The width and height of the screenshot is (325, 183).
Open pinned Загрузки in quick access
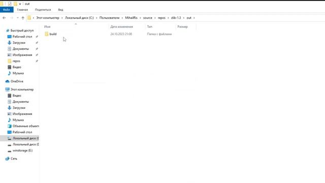point(19,43)
